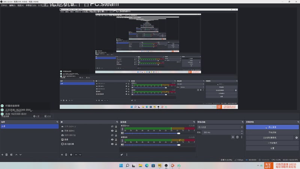Click the 停止直播 stop streaming button
Screen dimensions: 300x169
272,127
